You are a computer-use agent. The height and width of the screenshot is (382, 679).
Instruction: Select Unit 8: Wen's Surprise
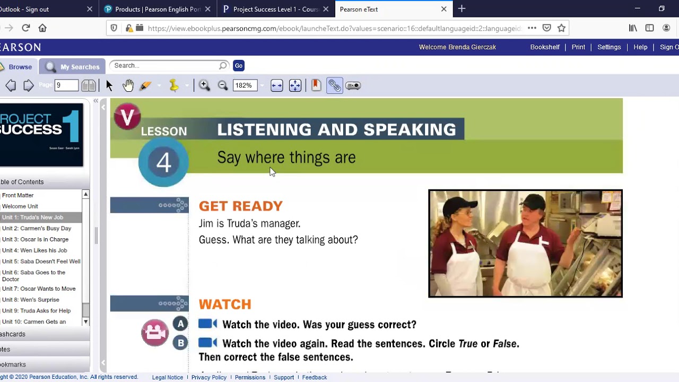(x=31, y=300)
